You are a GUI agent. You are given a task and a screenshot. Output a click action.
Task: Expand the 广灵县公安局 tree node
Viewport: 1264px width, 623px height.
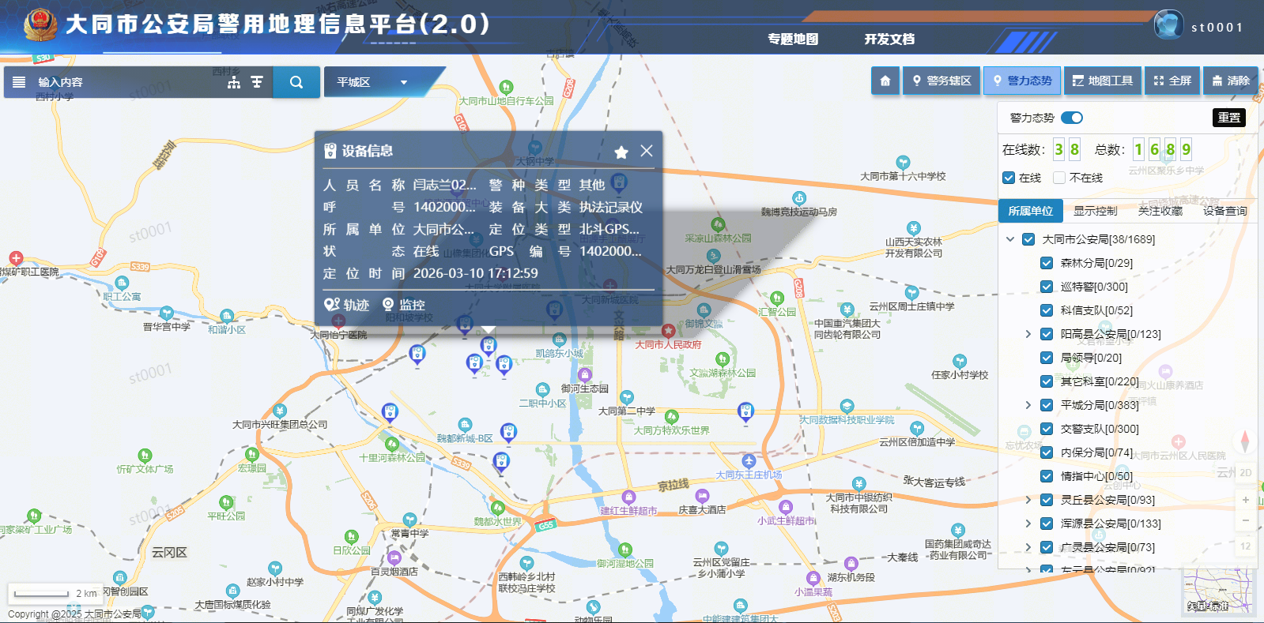click(1028, 547)
